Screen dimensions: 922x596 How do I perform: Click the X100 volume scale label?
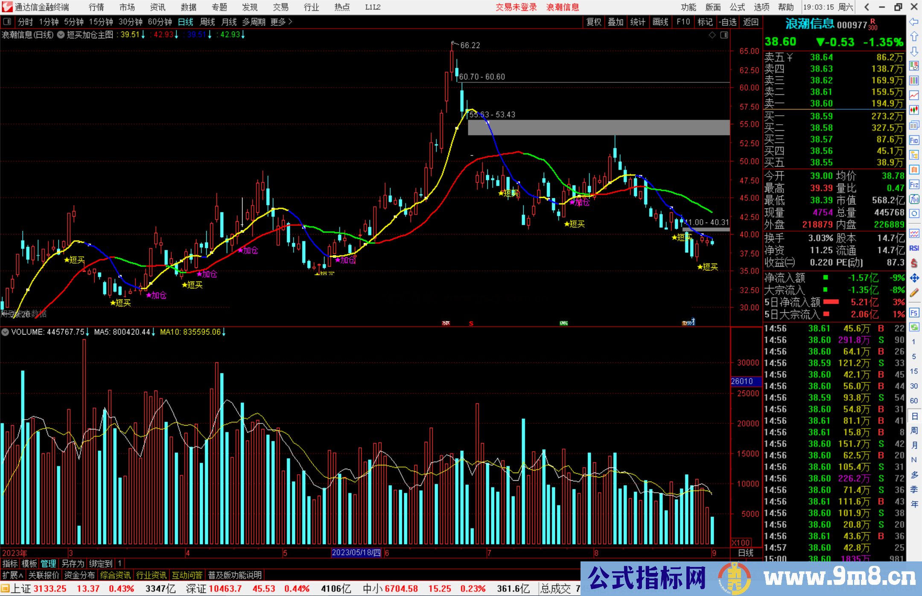(x=741, y=543)
